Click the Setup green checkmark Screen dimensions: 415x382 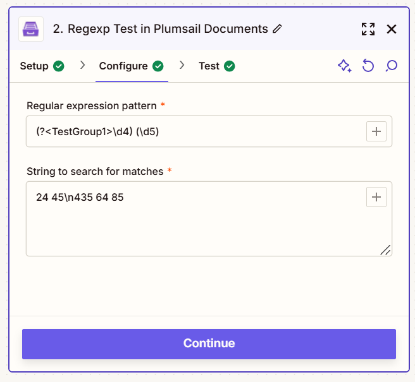click(59, 66)
